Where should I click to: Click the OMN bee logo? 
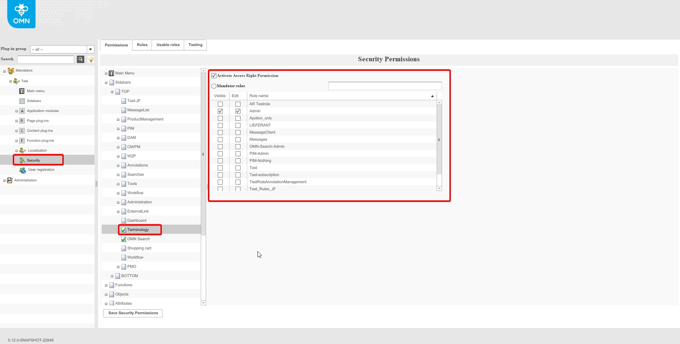21,14
